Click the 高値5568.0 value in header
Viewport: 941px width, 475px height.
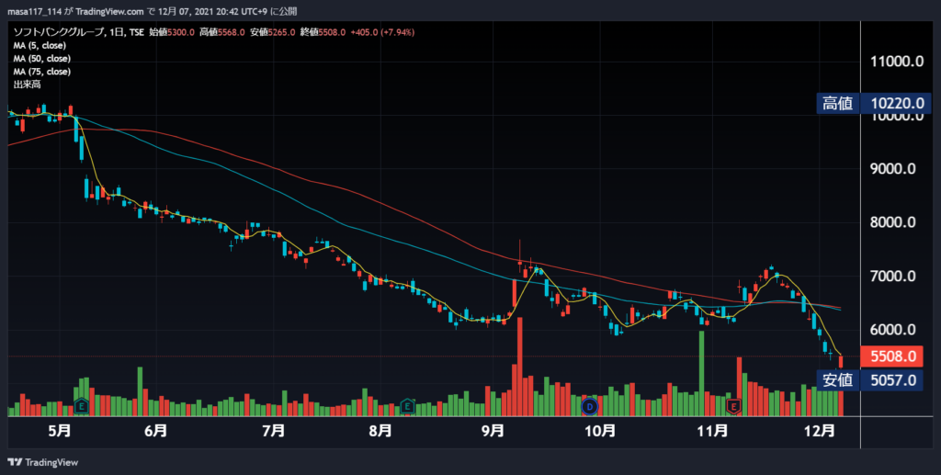[222, 32]
